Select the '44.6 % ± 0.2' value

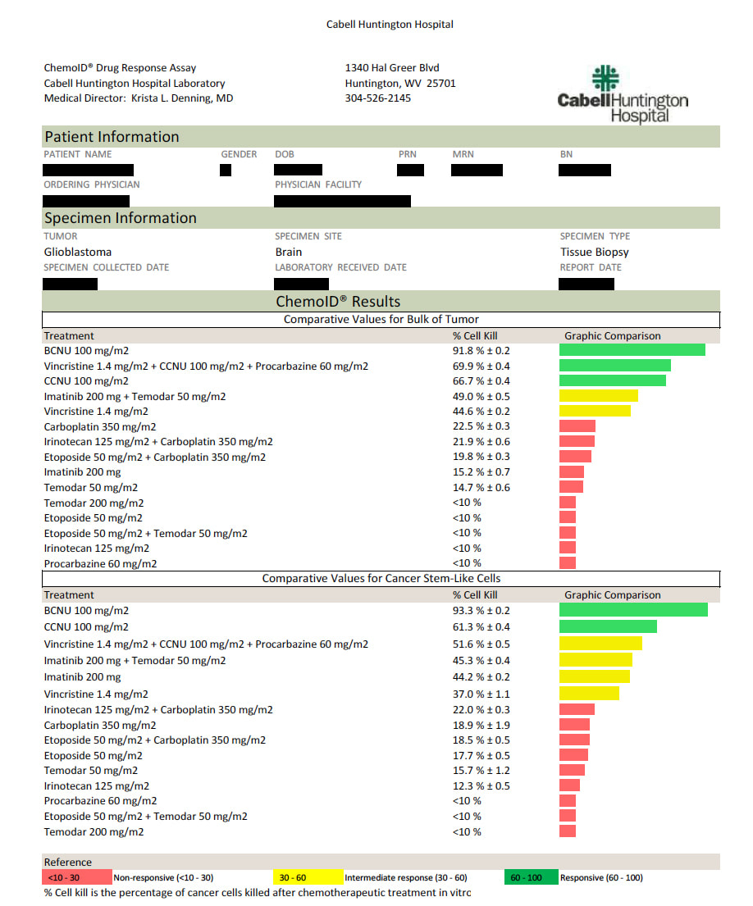point(481,412)
